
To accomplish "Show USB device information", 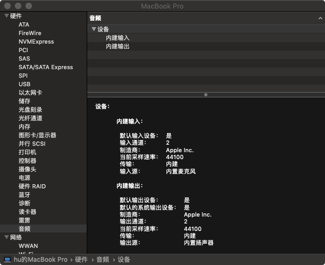I will (x=24, y=84).
